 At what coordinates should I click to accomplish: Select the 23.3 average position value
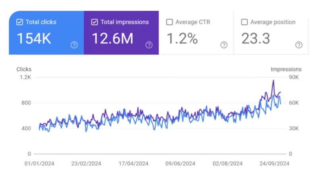(x=256, y=39)
